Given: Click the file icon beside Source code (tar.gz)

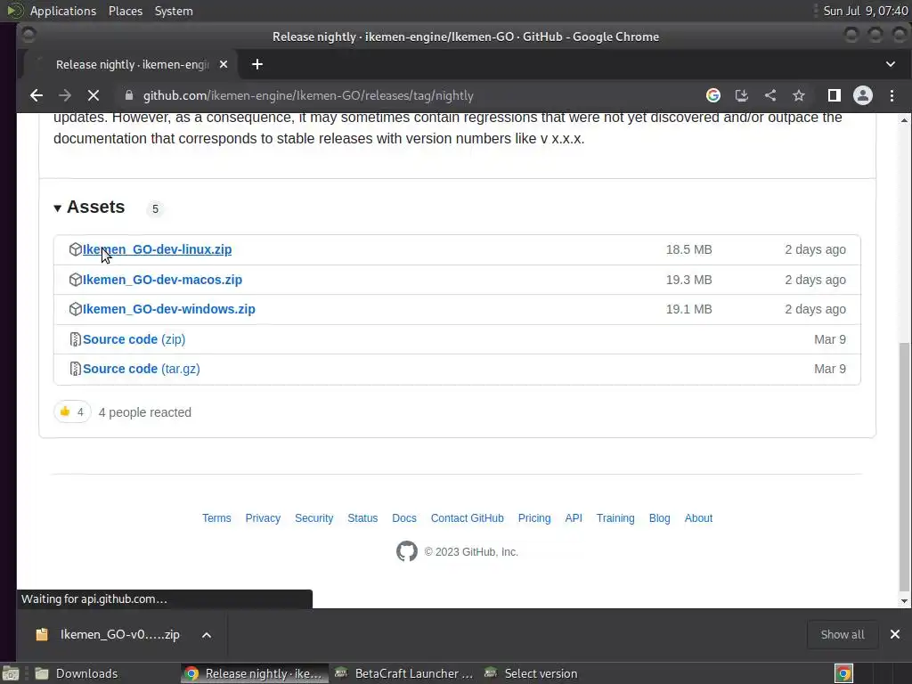Looking at the screenshot, I should coord(75,369).
